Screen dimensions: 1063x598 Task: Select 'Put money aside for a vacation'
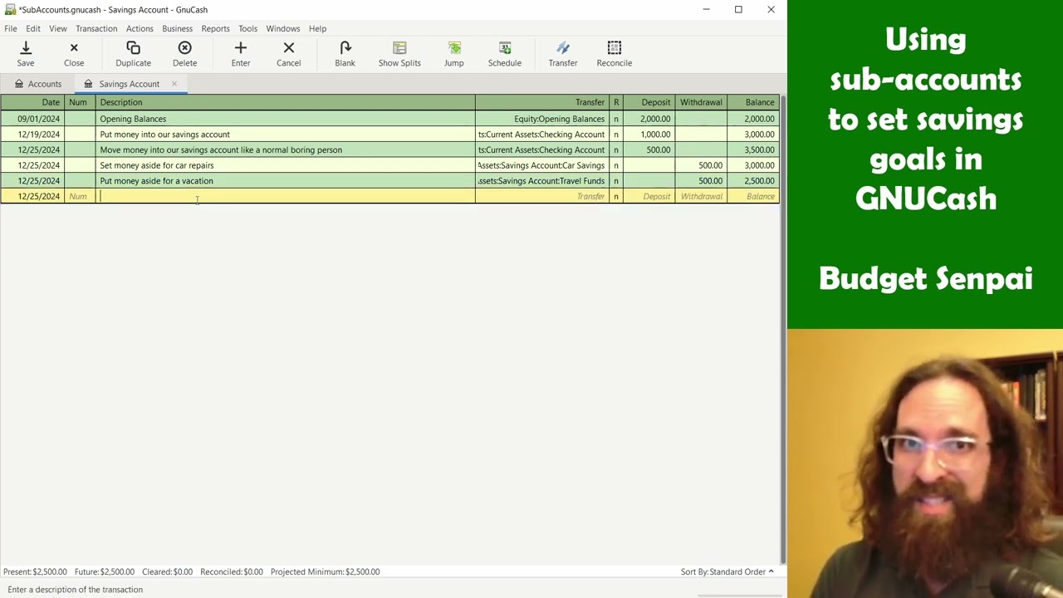pyautogui.click(x=285, y=181)
